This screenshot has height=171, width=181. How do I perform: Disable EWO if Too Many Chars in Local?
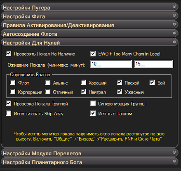[x=93, y=54]
